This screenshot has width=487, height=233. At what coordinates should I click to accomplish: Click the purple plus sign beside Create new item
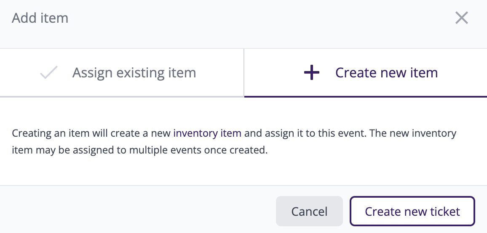[312, 73]
